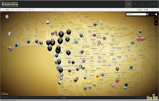This screenshot has height=101, width=159.
Task: Expand the left side panel arrow
Action: pyautogui.click(x=1, y=12)
